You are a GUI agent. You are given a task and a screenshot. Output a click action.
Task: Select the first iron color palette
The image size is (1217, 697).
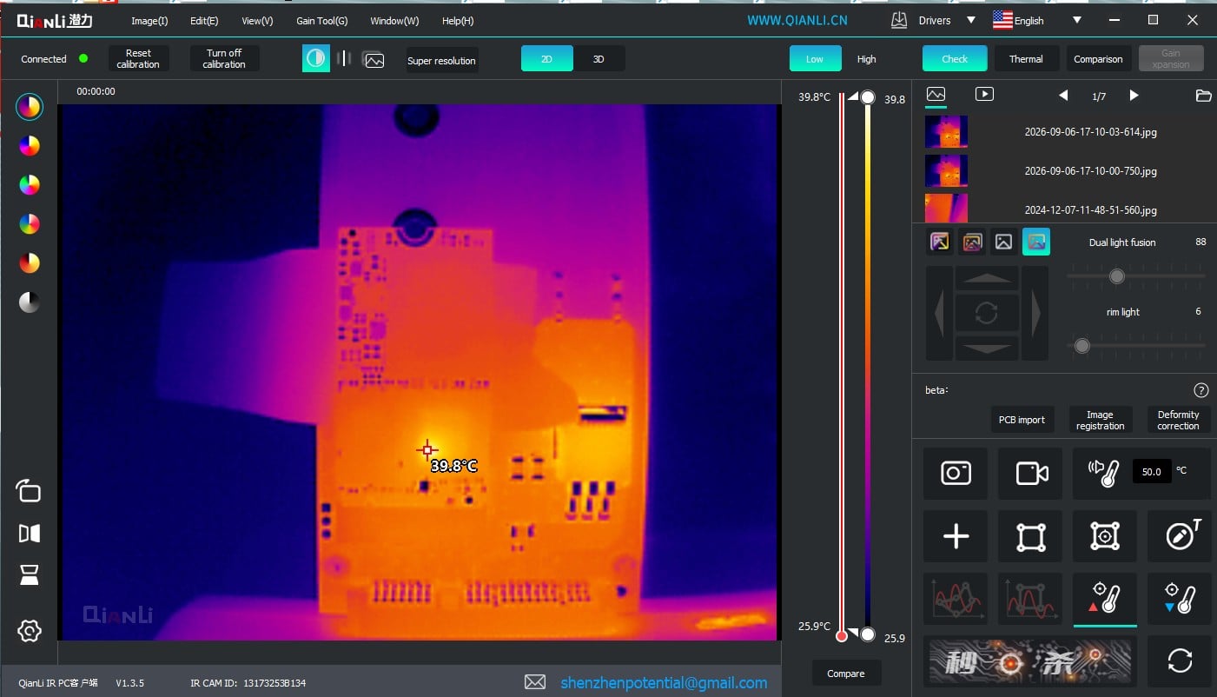30,106
